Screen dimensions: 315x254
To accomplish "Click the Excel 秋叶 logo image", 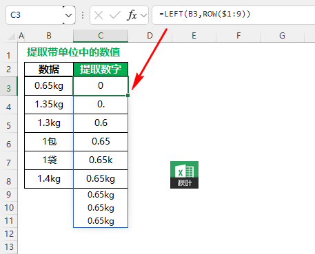I will (184, 175).
